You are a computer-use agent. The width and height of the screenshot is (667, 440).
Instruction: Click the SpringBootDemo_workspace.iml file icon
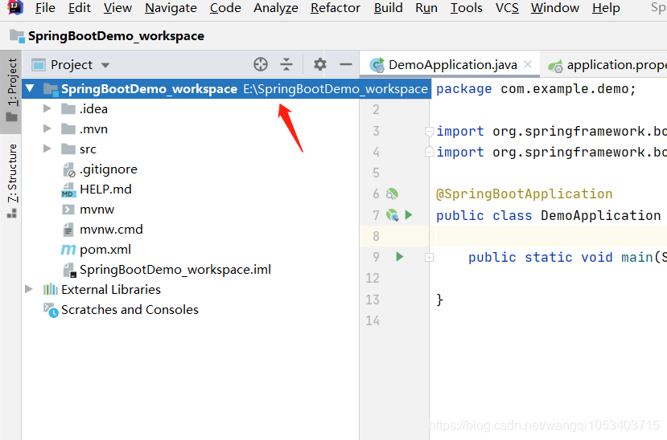click(69, 270)
